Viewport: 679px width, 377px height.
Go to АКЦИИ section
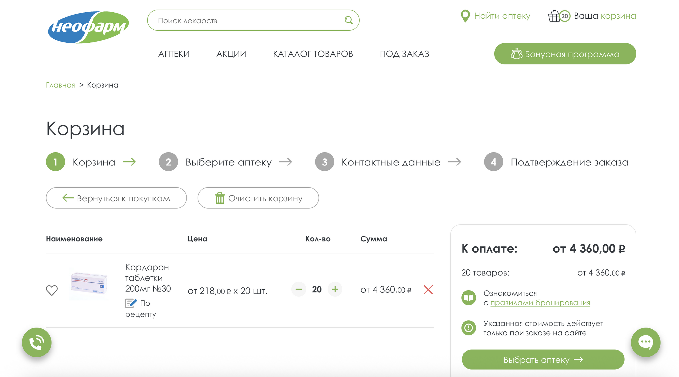point(231,54)
